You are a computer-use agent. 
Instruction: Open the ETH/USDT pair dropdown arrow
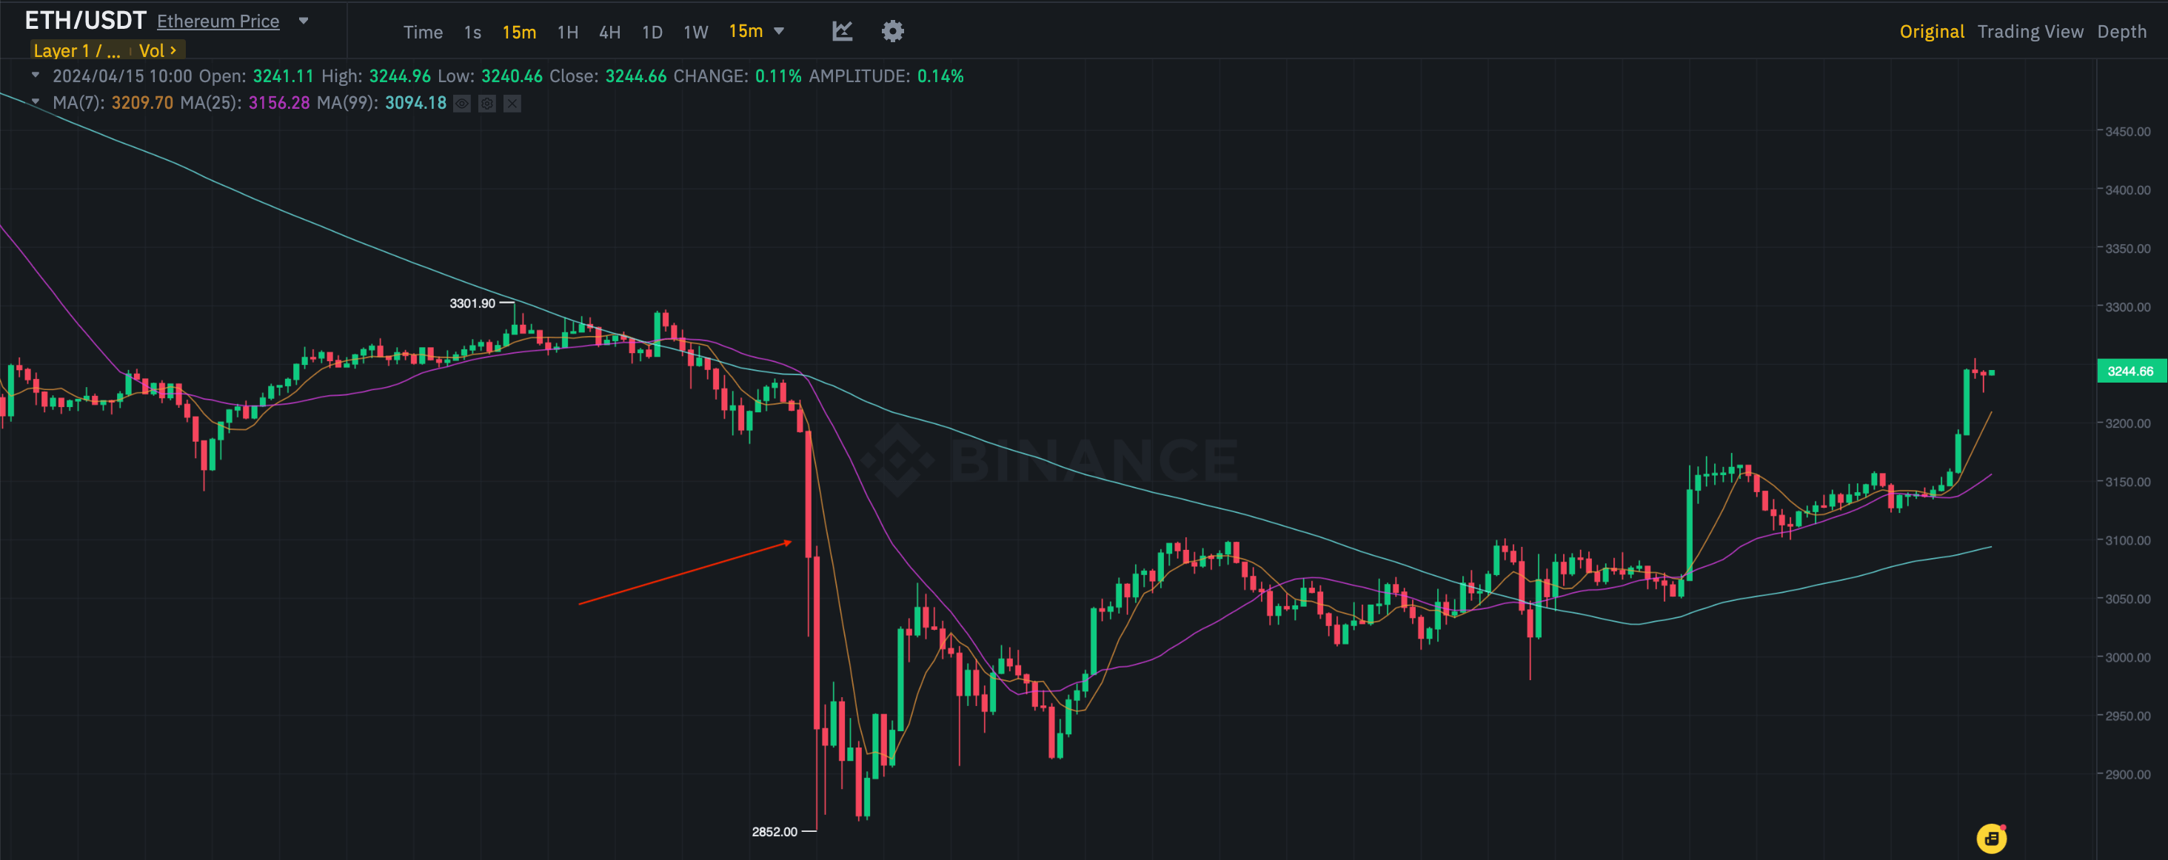tap(304, 21)
